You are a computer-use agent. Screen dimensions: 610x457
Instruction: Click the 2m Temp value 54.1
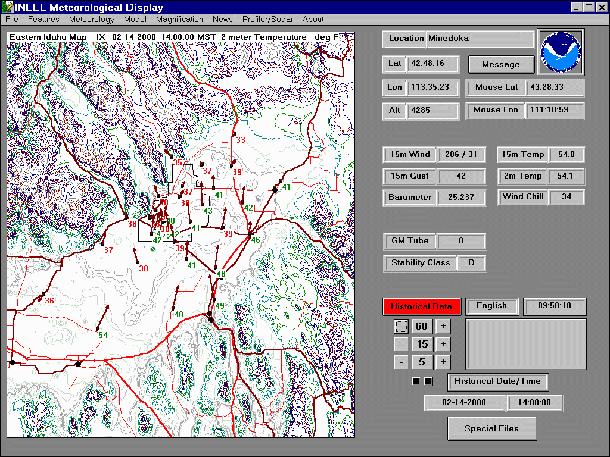click(x=566, y=176)
